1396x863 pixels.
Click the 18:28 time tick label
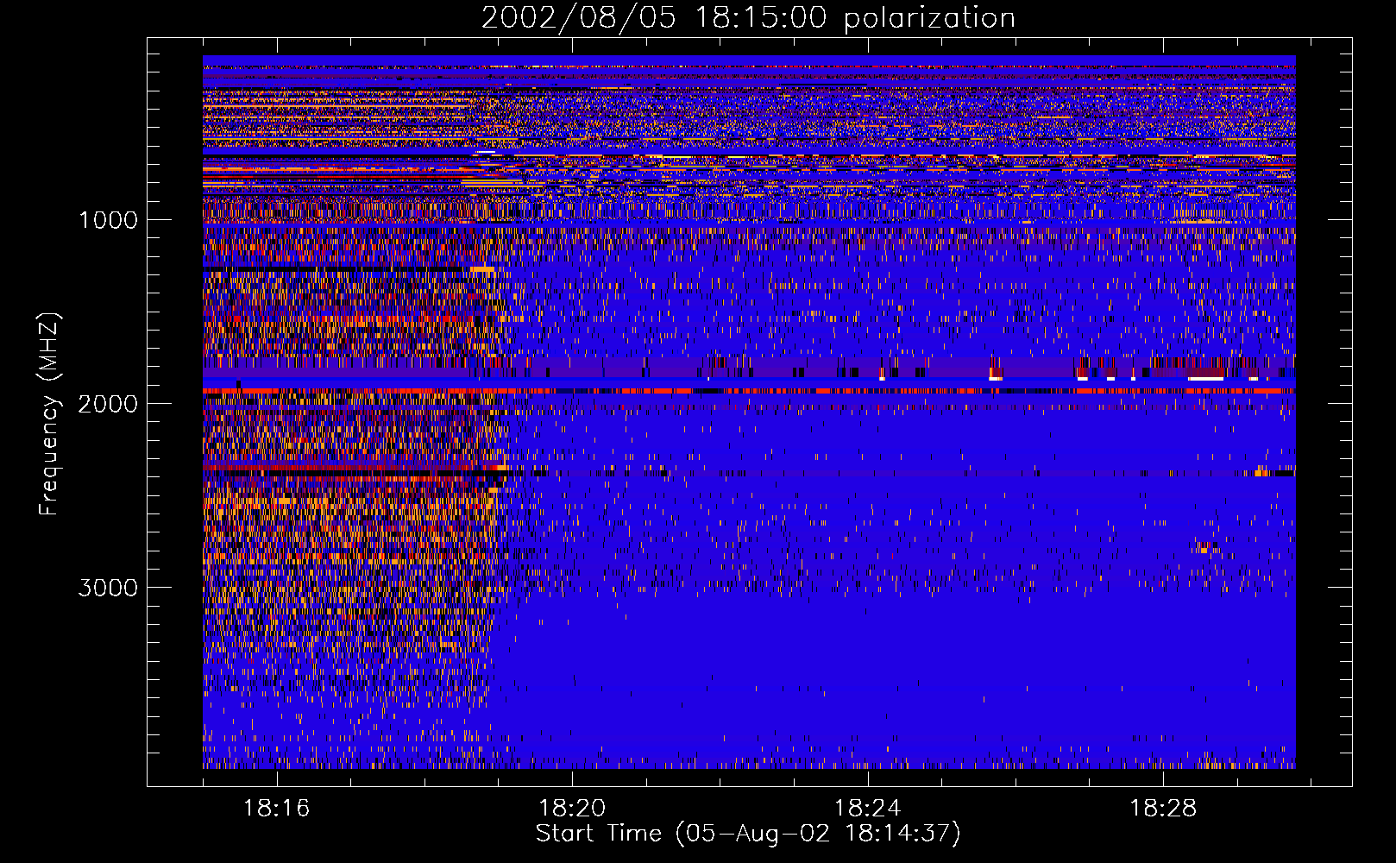(x=1163, y=808)
